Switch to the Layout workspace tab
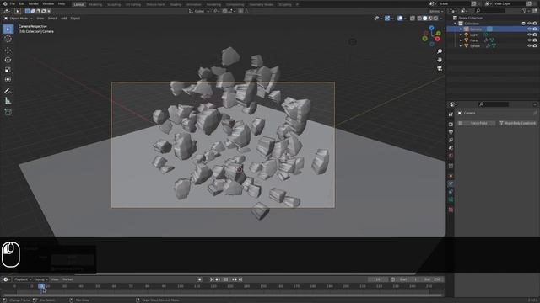 click(78, 4)
